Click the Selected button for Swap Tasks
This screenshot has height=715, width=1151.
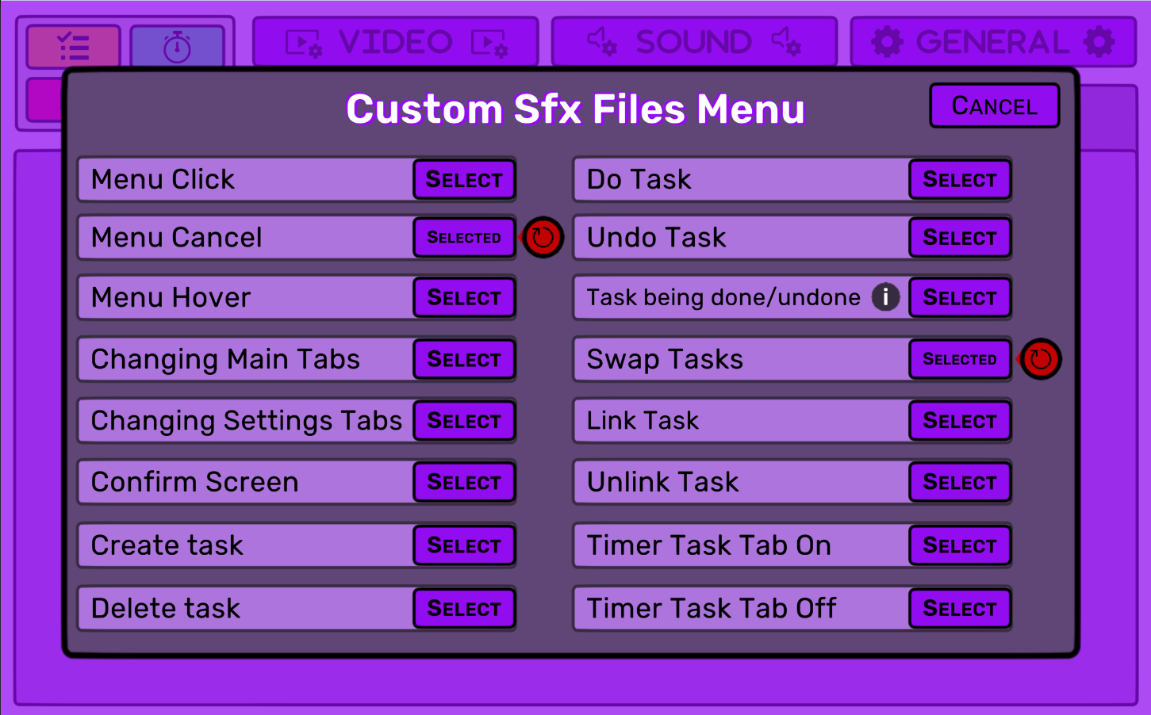(x=959, y=359)
